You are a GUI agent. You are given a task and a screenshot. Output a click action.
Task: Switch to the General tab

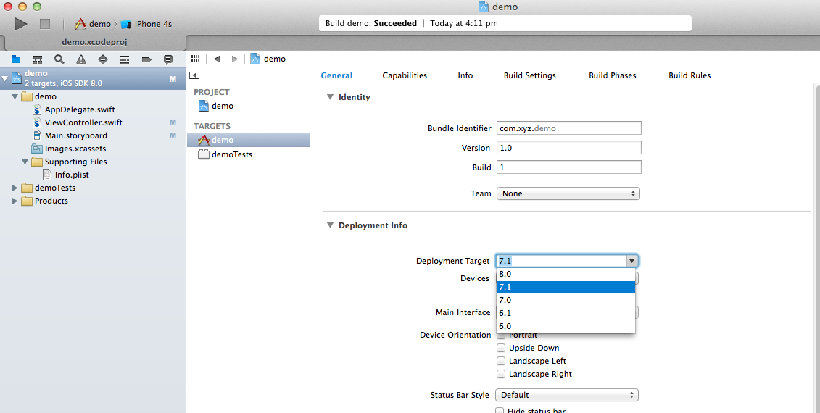tap(336, 75)
